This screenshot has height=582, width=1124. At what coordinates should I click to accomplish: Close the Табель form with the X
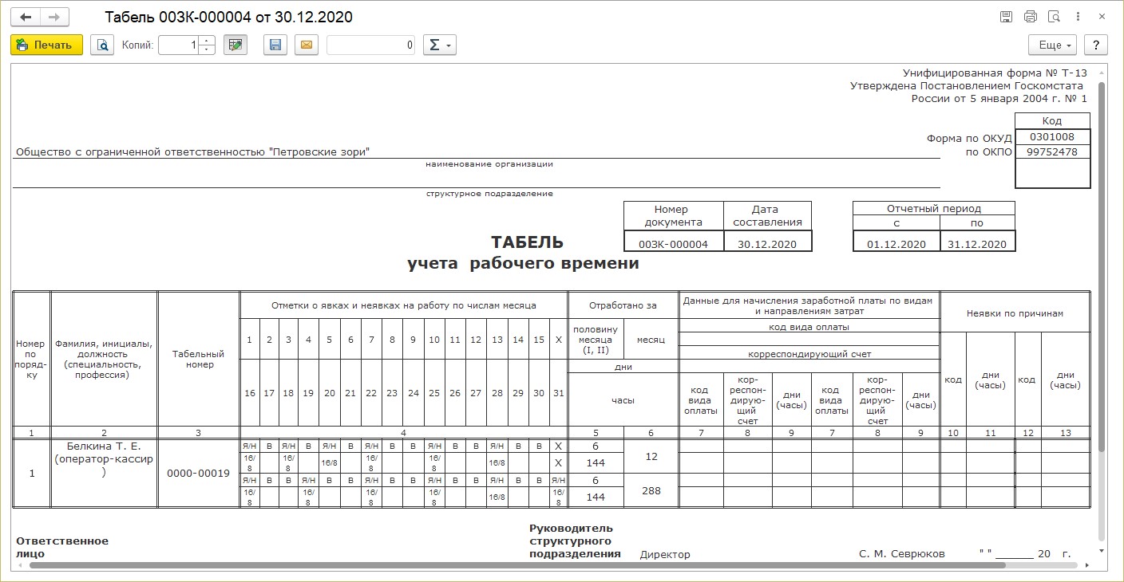1103,17
